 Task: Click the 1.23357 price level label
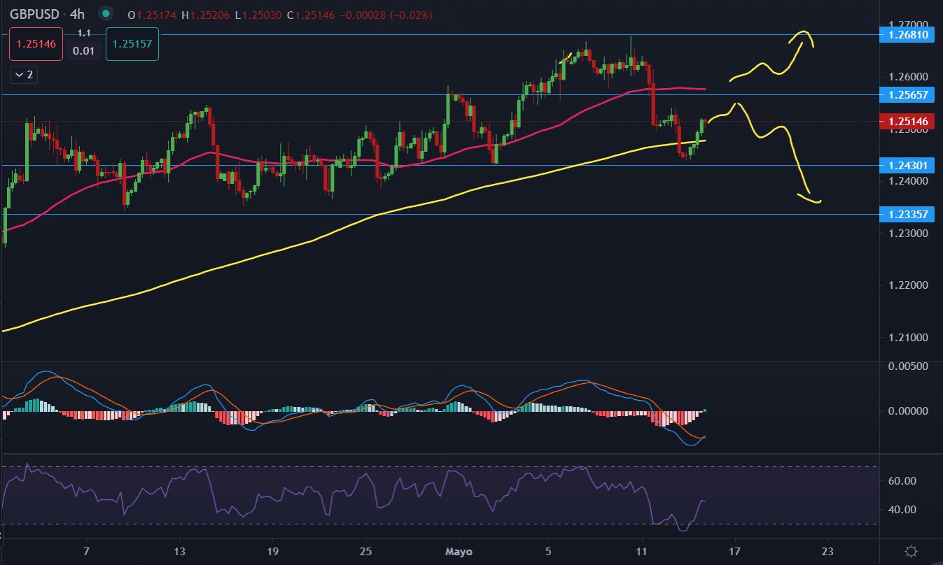(x=907, y=214)
